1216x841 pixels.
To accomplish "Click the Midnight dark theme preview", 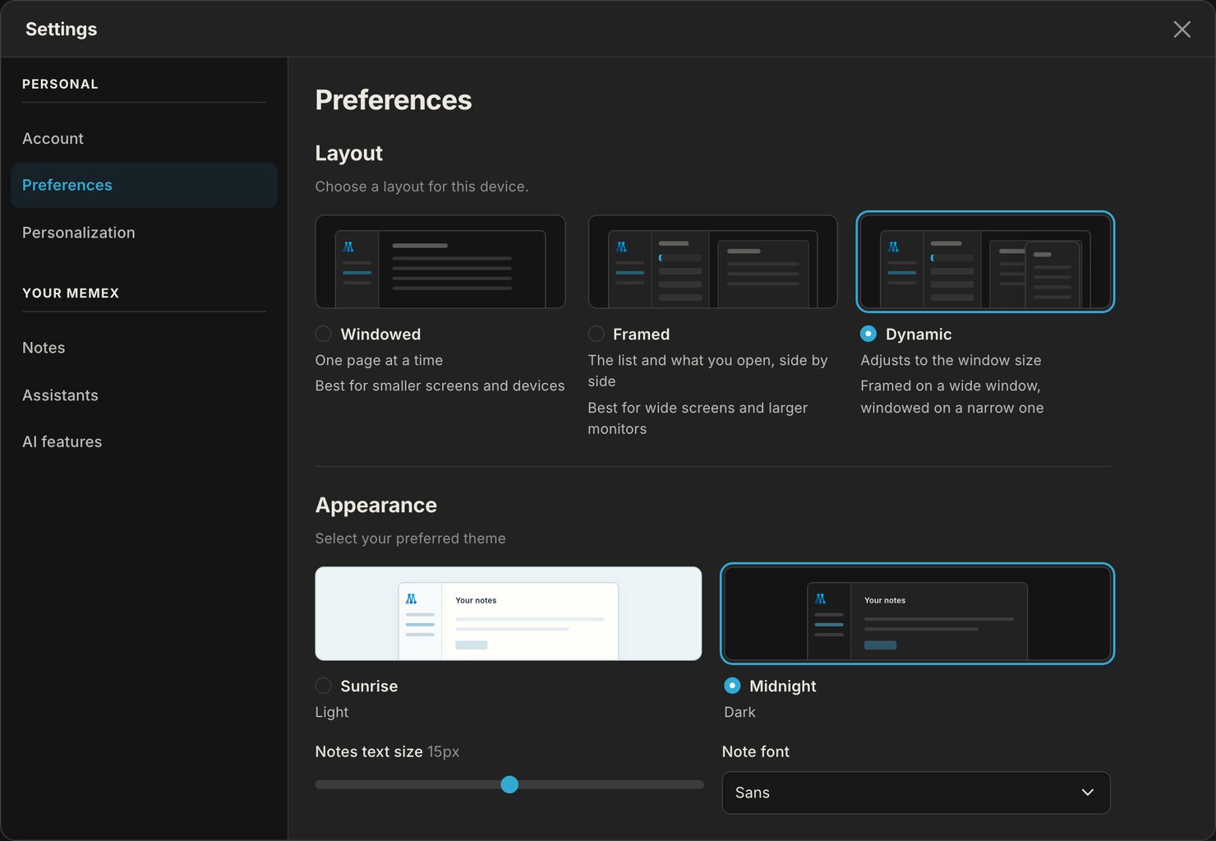I will pos(917,613).
